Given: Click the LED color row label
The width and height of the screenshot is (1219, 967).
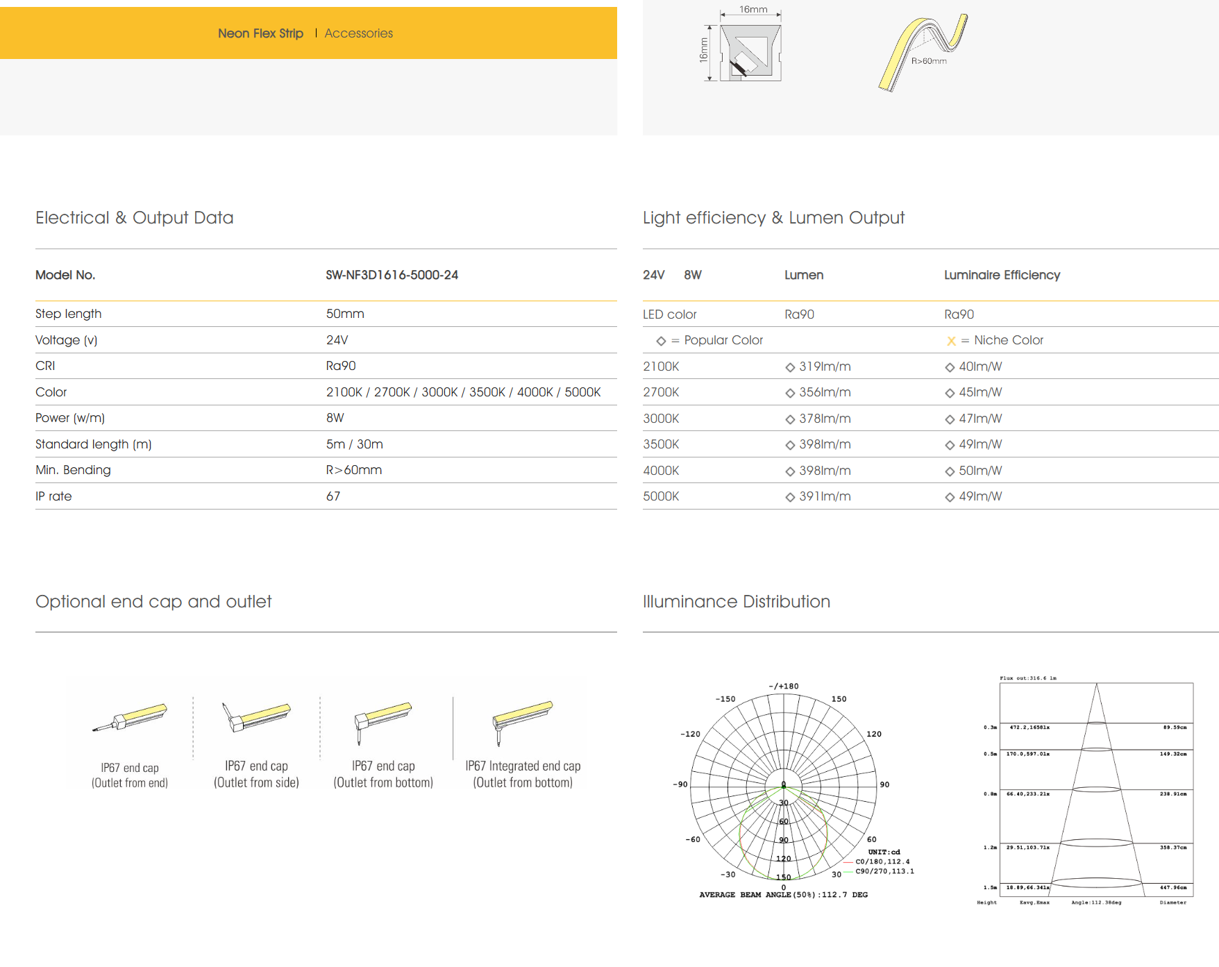Looking at the screenshot, I should [669, 314].
